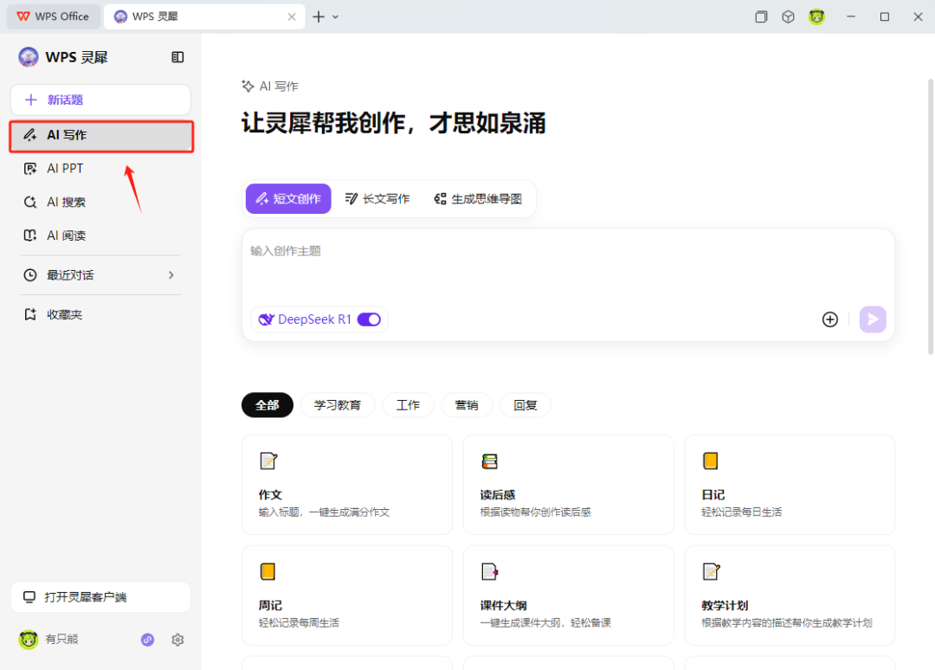Select the 短文创作 tab
This screenshot has height=670, width=935.
pyautogui.click(x=288, y=198)
